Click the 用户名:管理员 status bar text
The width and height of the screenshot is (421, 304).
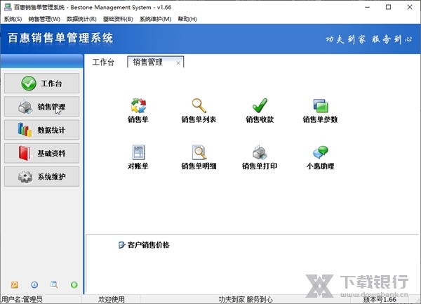point(22,299)
